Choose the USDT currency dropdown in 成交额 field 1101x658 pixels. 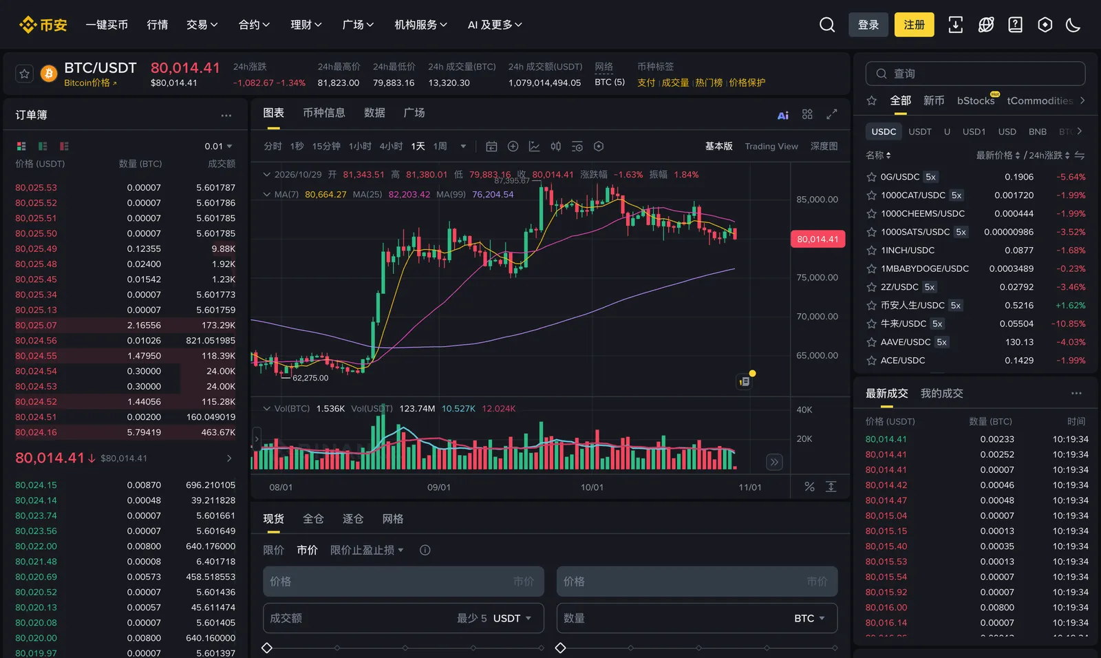point(513,618)
